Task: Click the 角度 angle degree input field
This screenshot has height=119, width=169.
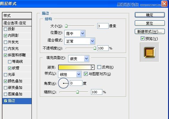Action: click(76, 83)
